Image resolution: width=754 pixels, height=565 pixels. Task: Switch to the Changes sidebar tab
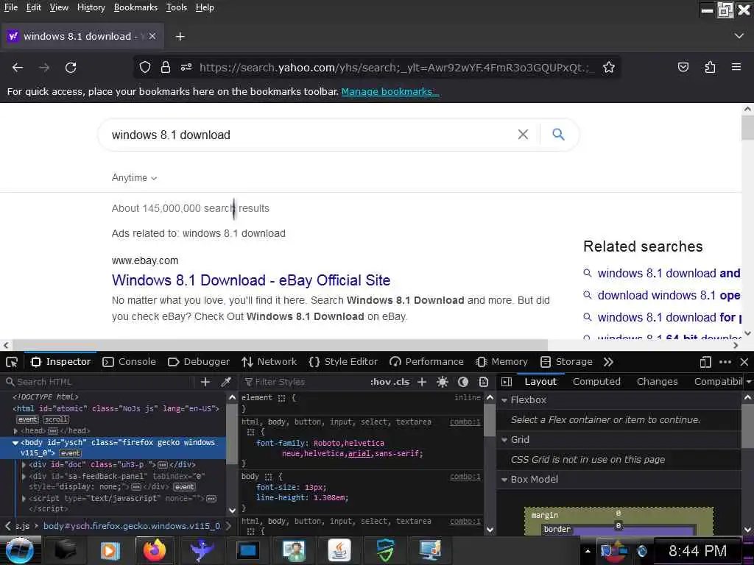click(x=657, y=382)
